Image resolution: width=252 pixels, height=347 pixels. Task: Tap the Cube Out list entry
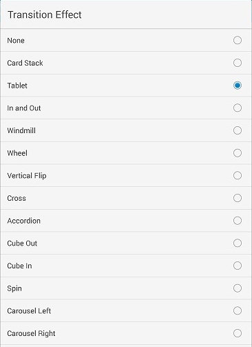pos(126,243)
